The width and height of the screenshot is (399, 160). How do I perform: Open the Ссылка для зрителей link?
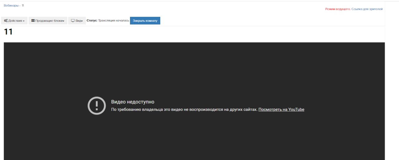pos(367,9)
